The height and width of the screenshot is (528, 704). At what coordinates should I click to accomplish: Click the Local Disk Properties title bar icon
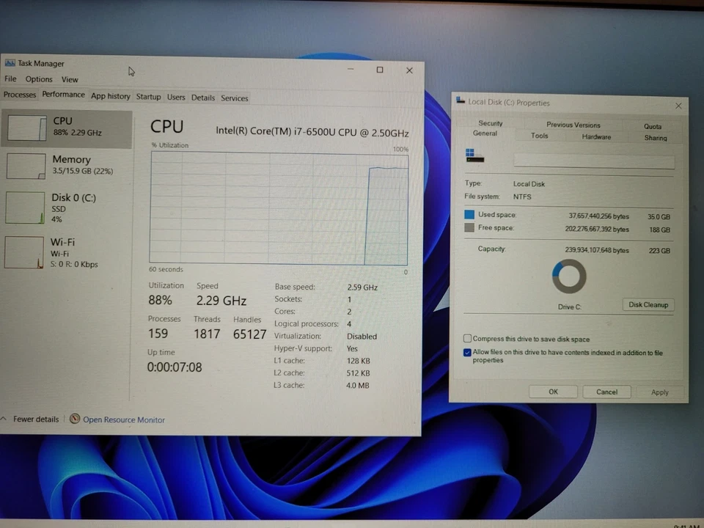coord(461,100)
